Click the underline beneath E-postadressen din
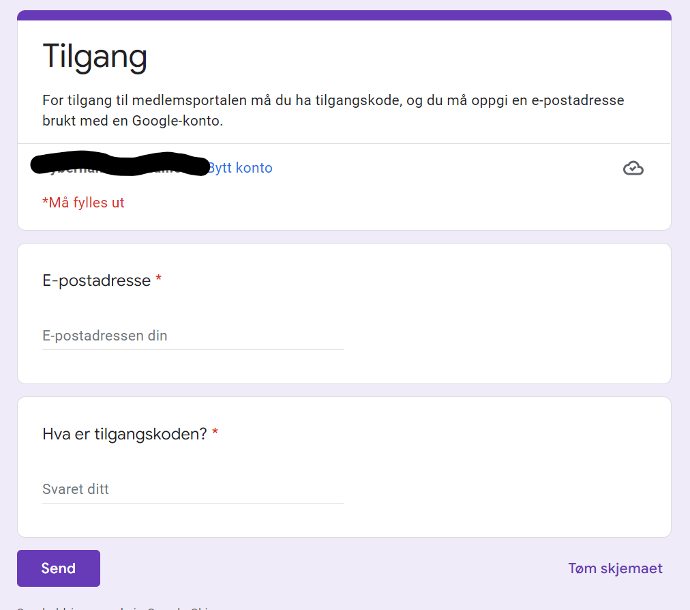 (193, 349)
